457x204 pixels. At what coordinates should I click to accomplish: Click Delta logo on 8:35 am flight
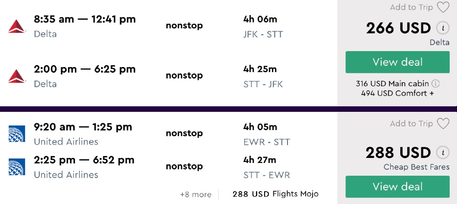pyautogui.click(x=16, y=26)
